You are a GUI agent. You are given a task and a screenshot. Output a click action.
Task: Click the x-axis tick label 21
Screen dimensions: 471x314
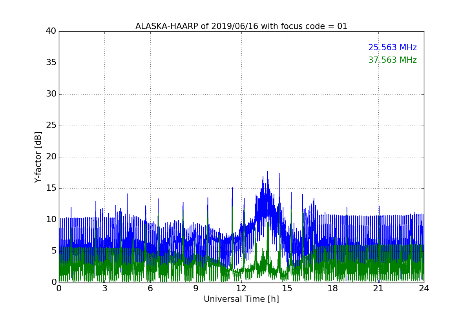(x=378, y=288)
